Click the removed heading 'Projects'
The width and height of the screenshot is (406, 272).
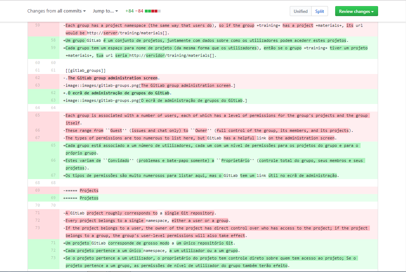click(x=89, y=191)
